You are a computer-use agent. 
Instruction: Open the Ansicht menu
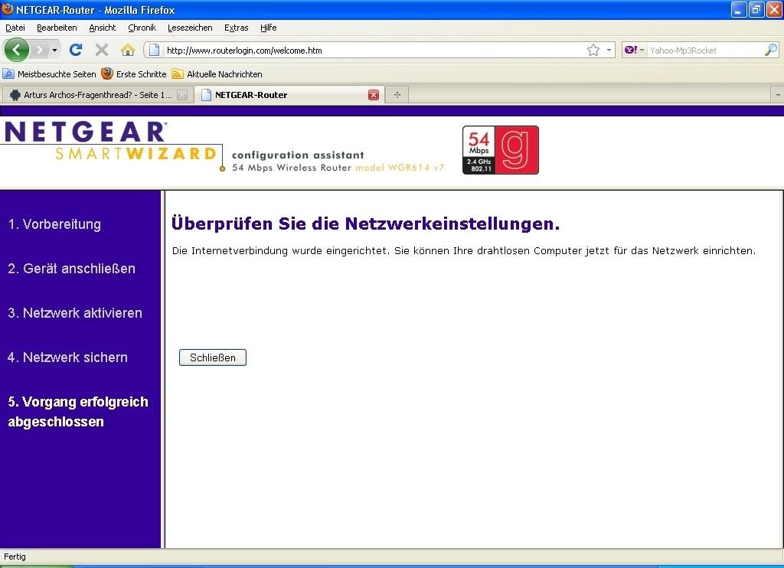tap(102, 28)
